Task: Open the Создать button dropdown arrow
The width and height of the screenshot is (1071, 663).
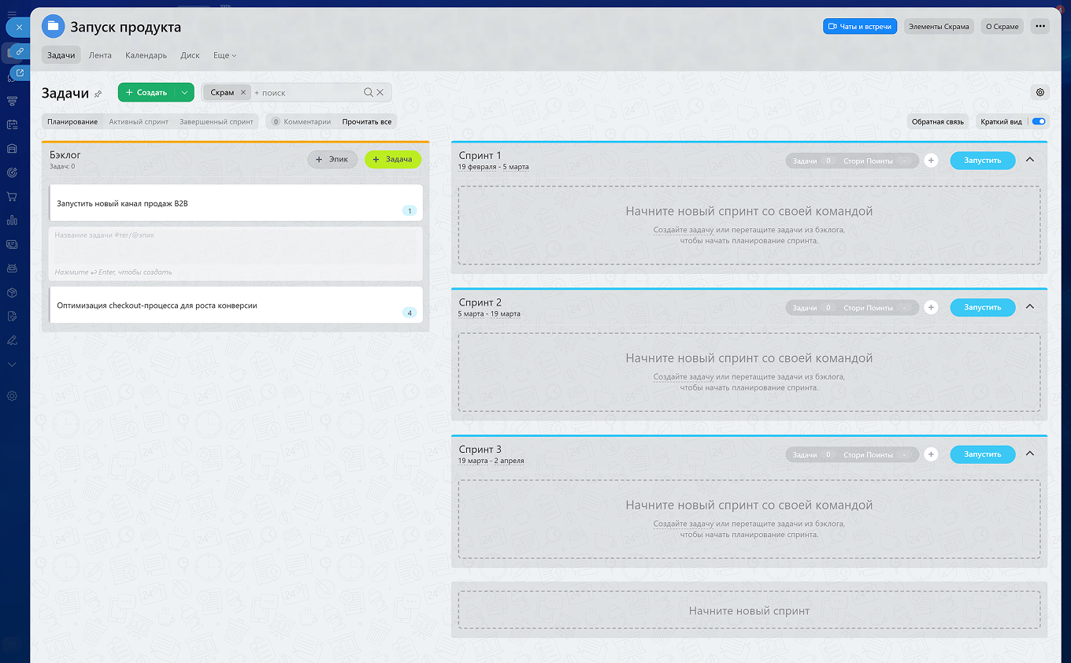Action: [x=183, y=92]
